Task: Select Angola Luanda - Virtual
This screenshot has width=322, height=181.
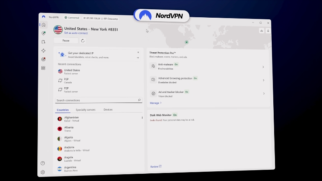Action: 99,159
